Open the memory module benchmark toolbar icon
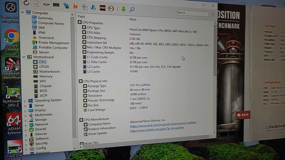Screen dimensions: 285x160 [x=56, y=5]
